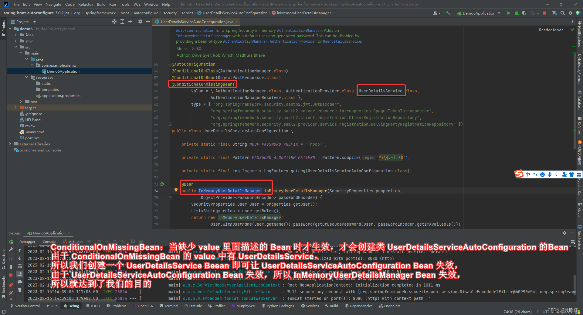Expand the External Libraries node
583x315 pixels.
10,144
